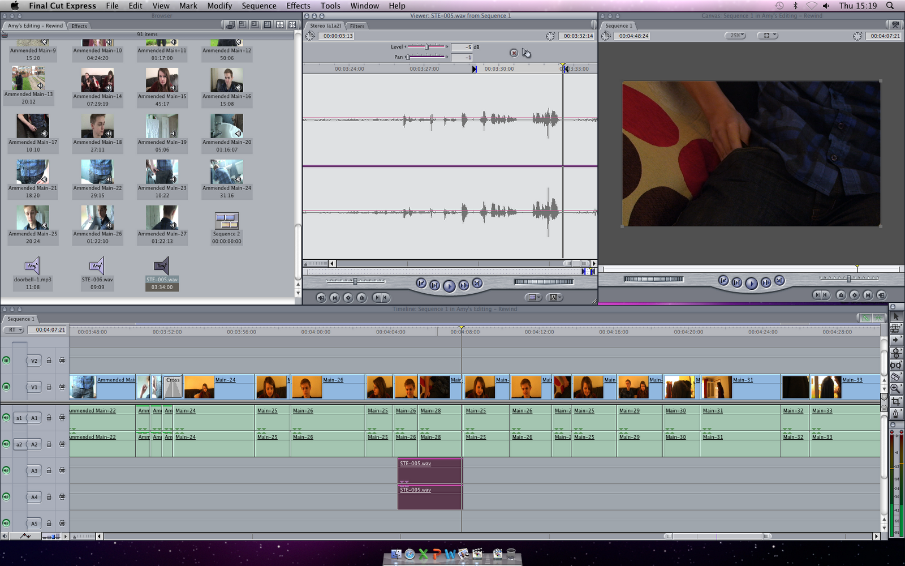Play the clip in the Viewer
The image size is (905, 566).
click(449, 286)
